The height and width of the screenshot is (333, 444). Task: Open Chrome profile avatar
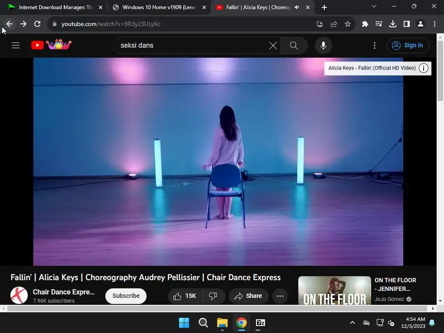[421, 24]
